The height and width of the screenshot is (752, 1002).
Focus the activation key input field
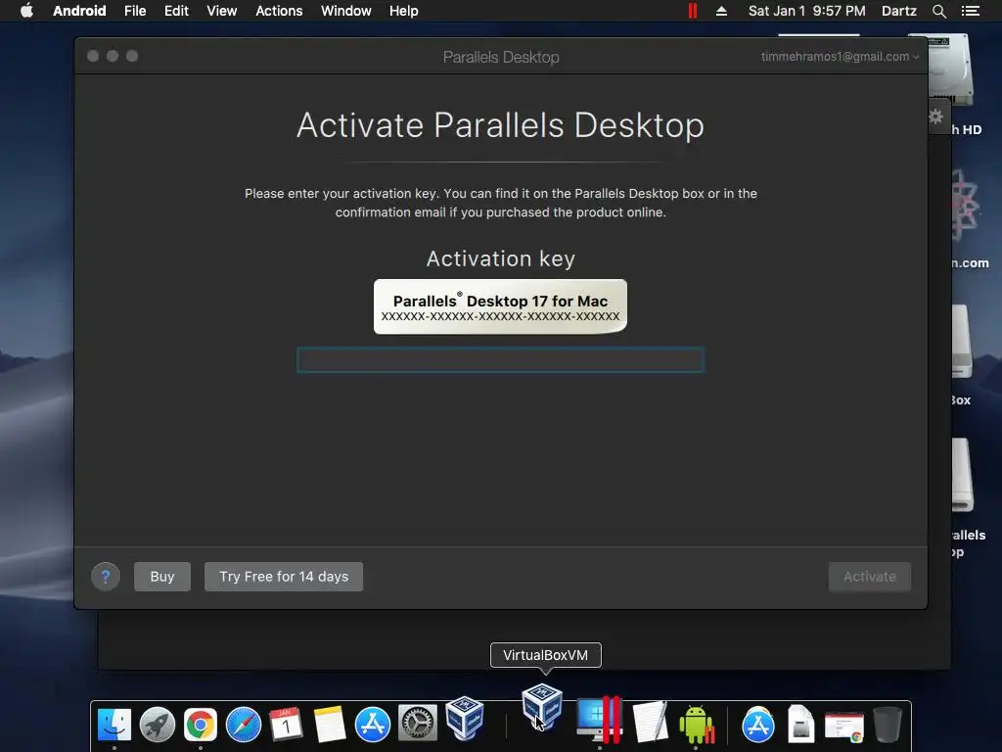click(500, 360)
